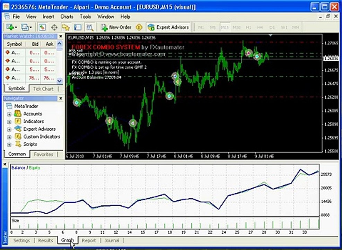The width and height of the screenshot is (342, 250).
Task: Select Expert Advisors in the Navigator tree
Action: point(40,129)
